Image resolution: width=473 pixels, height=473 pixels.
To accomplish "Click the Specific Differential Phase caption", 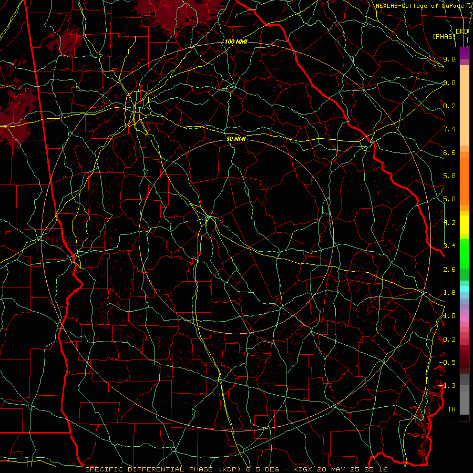I will tap(236, 469).
